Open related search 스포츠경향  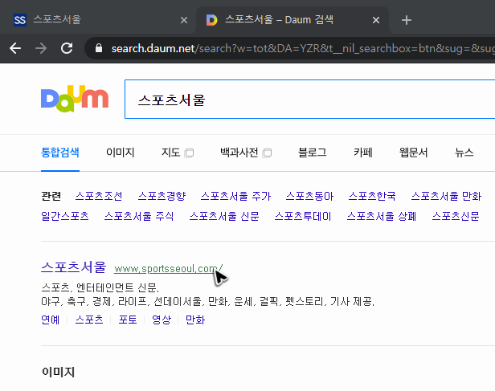(162, 196)
